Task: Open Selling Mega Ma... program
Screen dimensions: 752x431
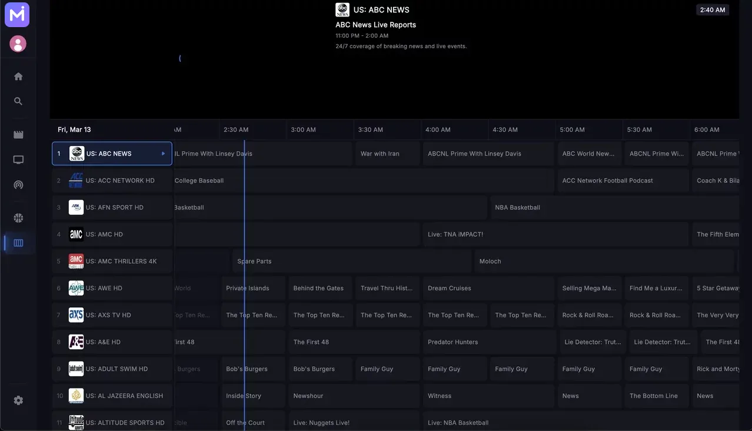Action: [x=588, y=288]
